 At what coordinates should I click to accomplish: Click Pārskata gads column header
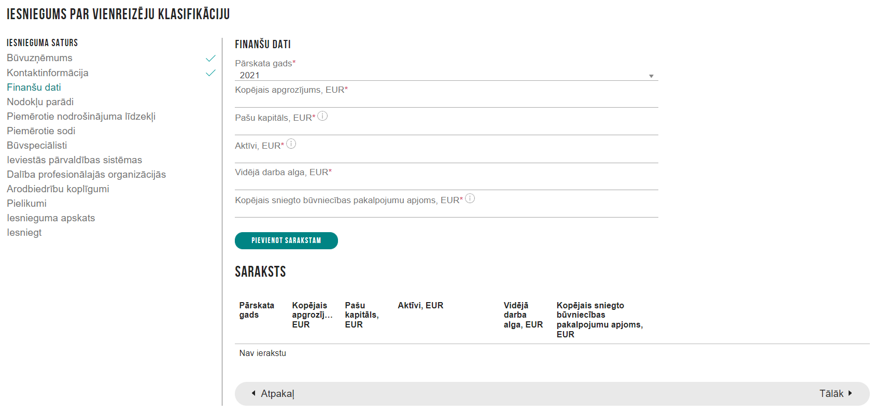coord(257,310)
